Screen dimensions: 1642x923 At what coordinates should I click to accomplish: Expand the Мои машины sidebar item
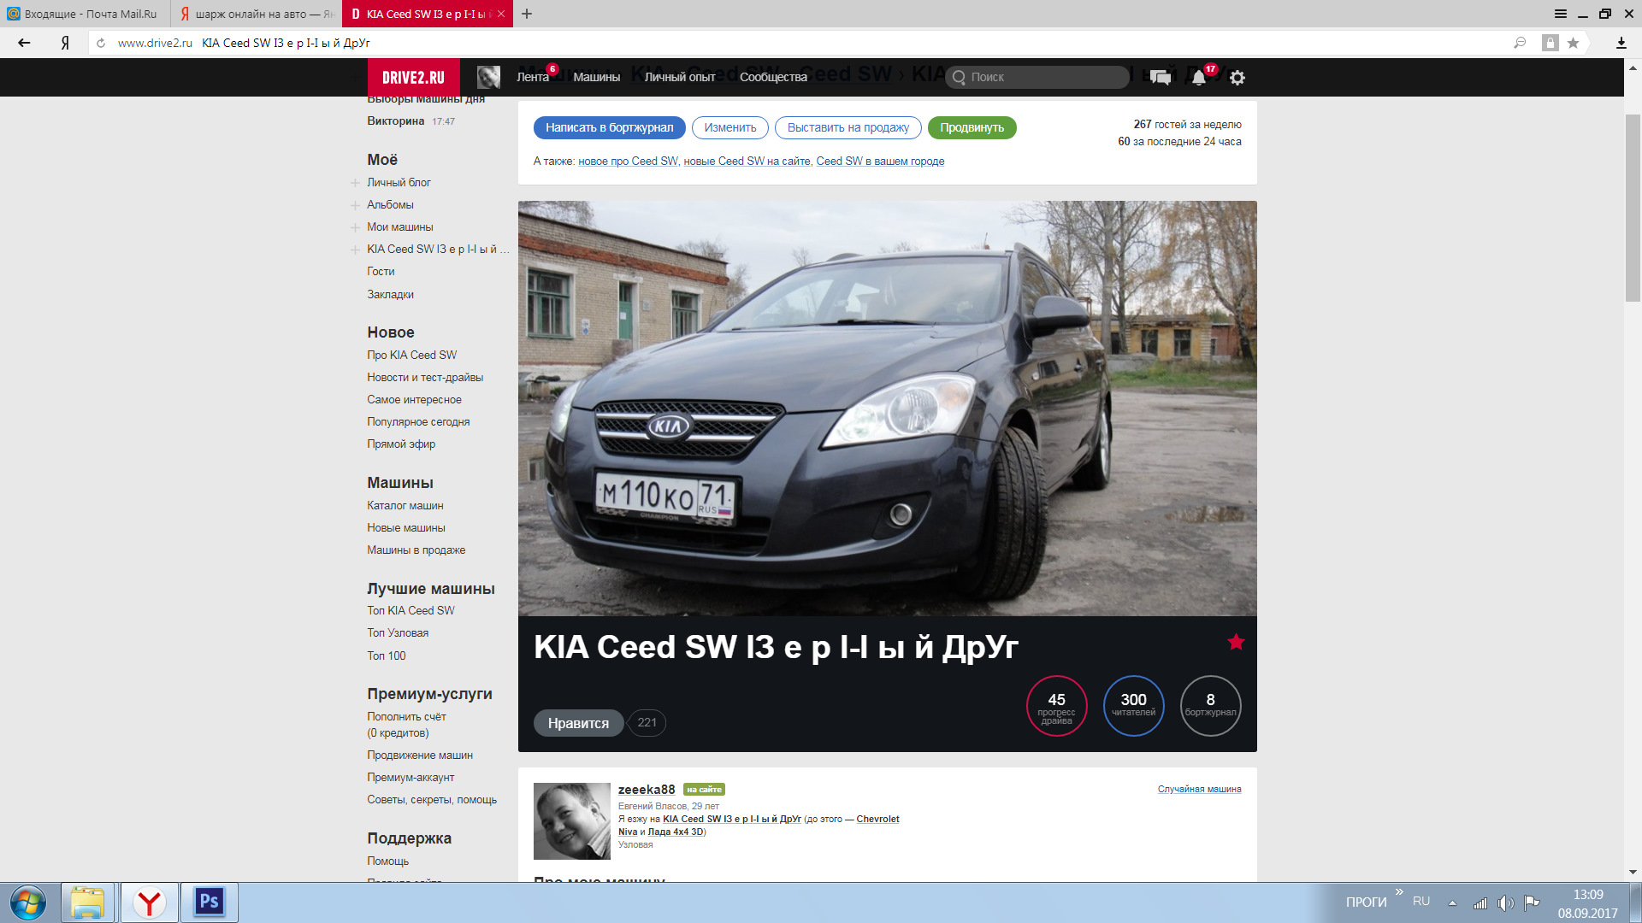(x=355, y=227)
